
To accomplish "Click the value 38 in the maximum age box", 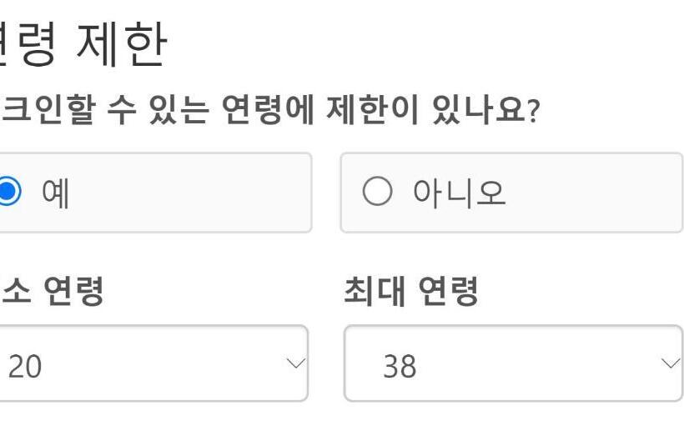I will tap(399, 366).
